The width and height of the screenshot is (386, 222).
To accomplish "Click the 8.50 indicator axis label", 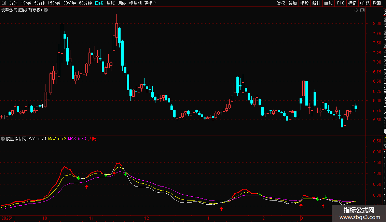I will click(377, 141).
